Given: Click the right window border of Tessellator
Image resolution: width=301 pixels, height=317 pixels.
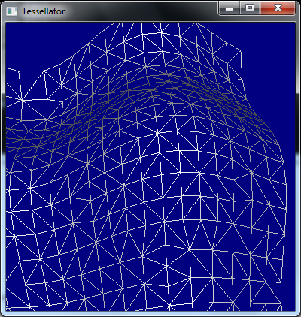Looking at the screenshot, I should tap(298, 165).
